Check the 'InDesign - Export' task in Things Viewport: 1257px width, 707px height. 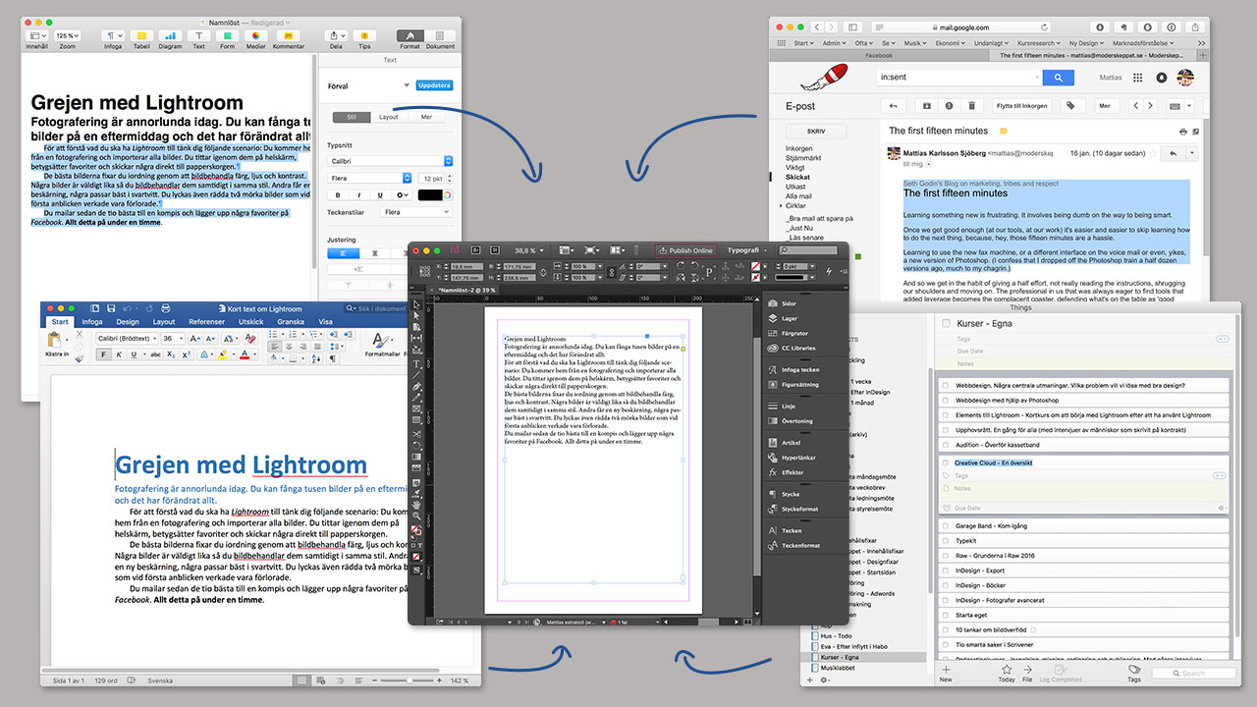coord(946,571)
